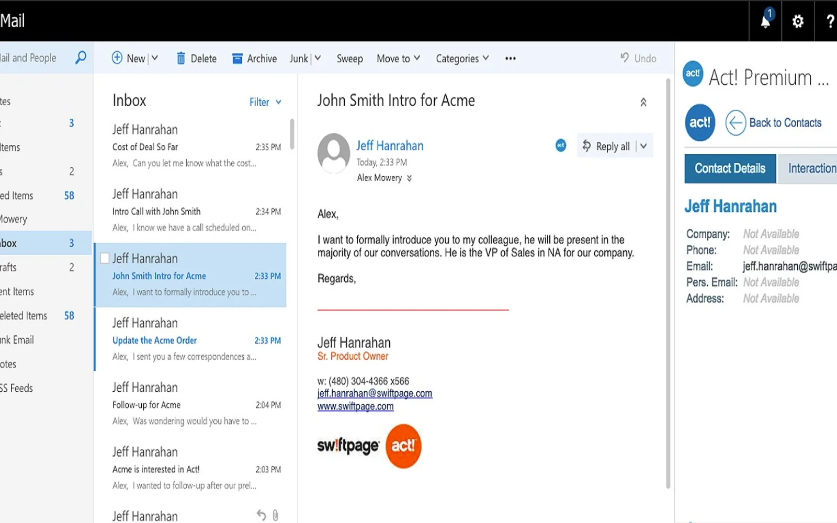Click the Undo arrow icon
This screenshot has width=837, height=523.
click(x=625, y=58)
